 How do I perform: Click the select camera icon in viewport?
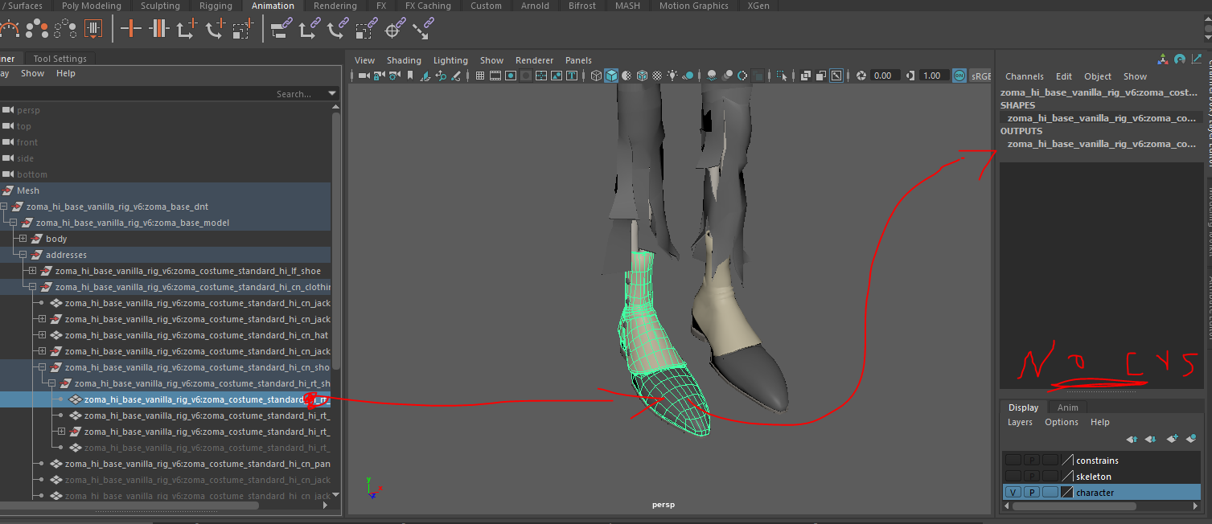(364, 76)
